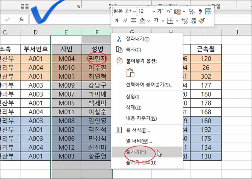
Task: Click cell containing M001
Action: coord(66,76)
